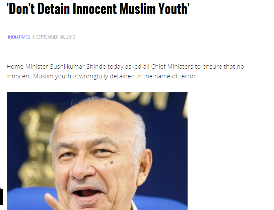Viewport: 274px width, 210px height.
Task: Select the September 30, 2013 date text
Action: pos(56,37)
